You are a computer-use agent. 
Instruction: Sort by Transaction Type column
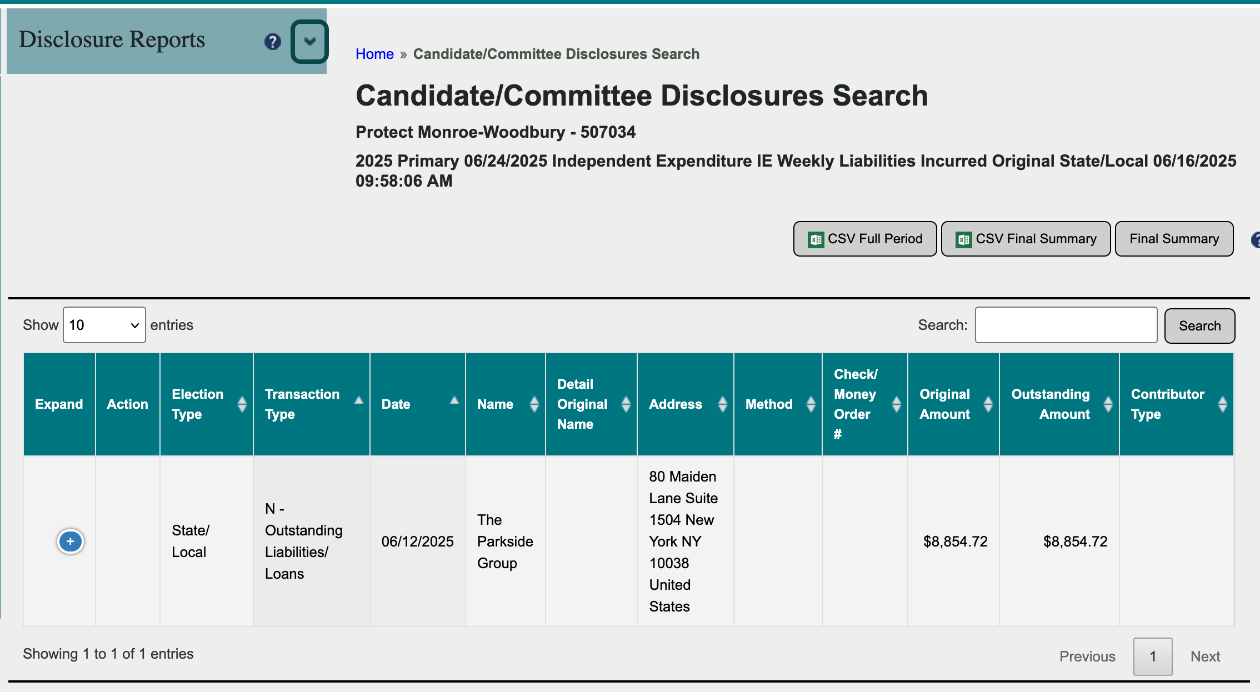click(x=312, y=404)
